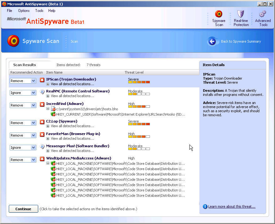Select IncrediFind (Adware) item
Viewport: 275px width, 224px height.
pyautogui.click(x=65, y=104)
